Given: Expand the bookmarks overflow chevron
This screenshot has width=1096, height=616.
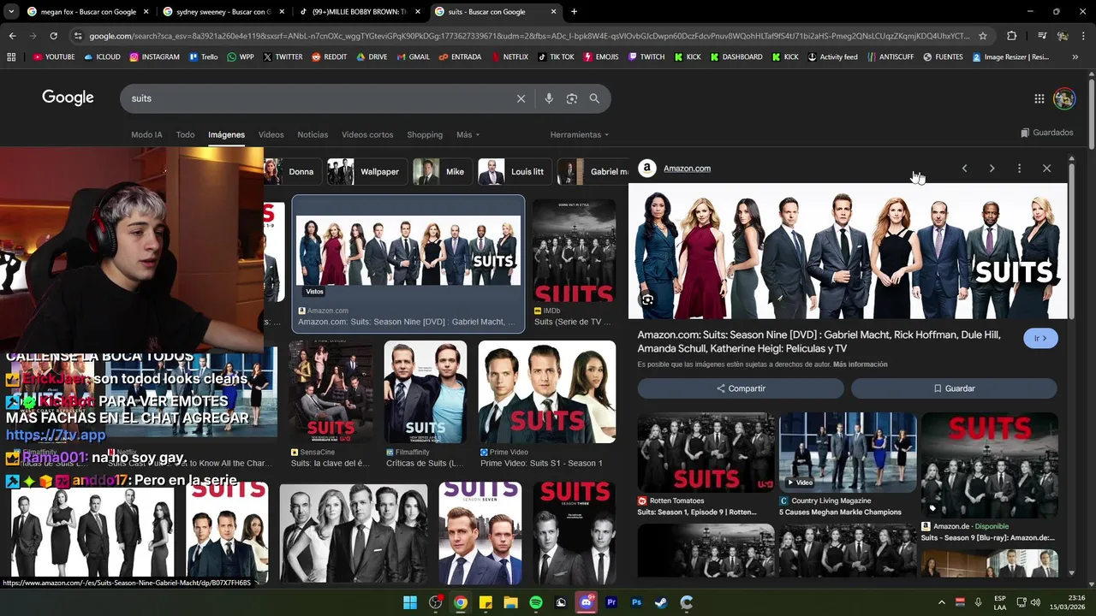Looking at the screenshot, I should point(1075,57).
